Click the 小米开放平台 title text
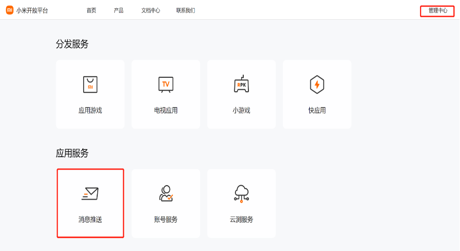The image size is (460, 251). tap(32, 10)
